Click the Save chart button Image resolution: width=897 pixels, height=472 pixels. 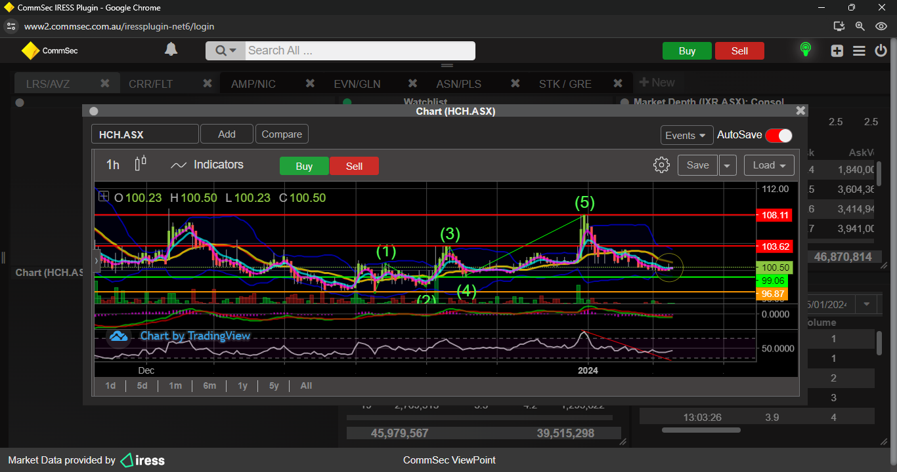click(697, 165)
